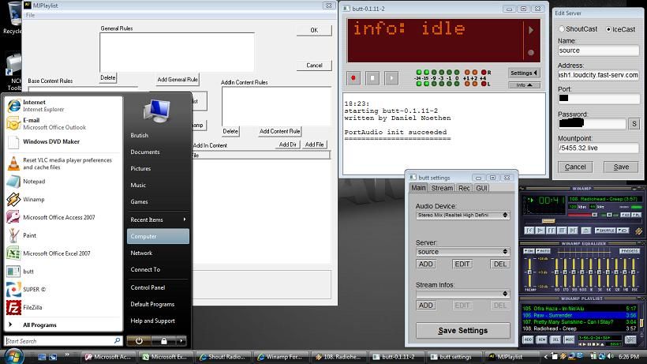Click Winamp previous track button
The height and width of the screenshot is (364, 647).
[x=529, y=231]
